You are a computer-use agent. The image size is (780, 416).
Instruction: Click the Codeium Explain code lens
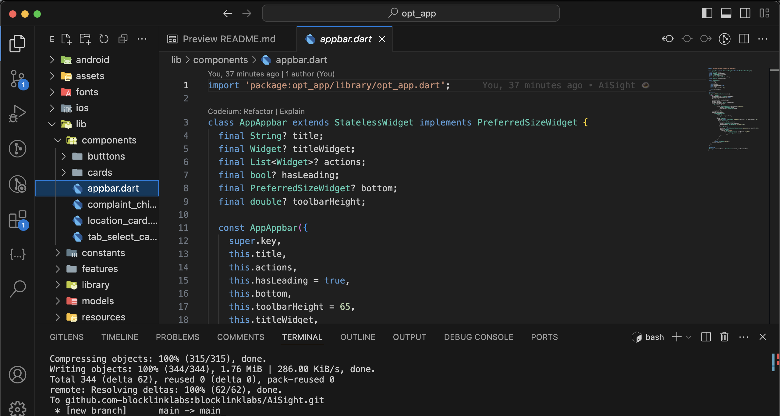pos(292,111)
